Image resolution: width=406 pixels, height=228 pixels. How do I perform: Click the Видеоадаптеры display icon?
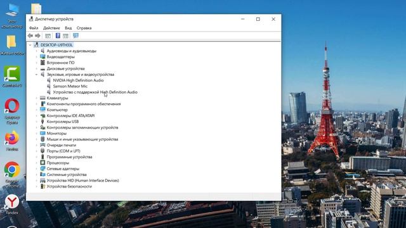(x=43, y=57)
